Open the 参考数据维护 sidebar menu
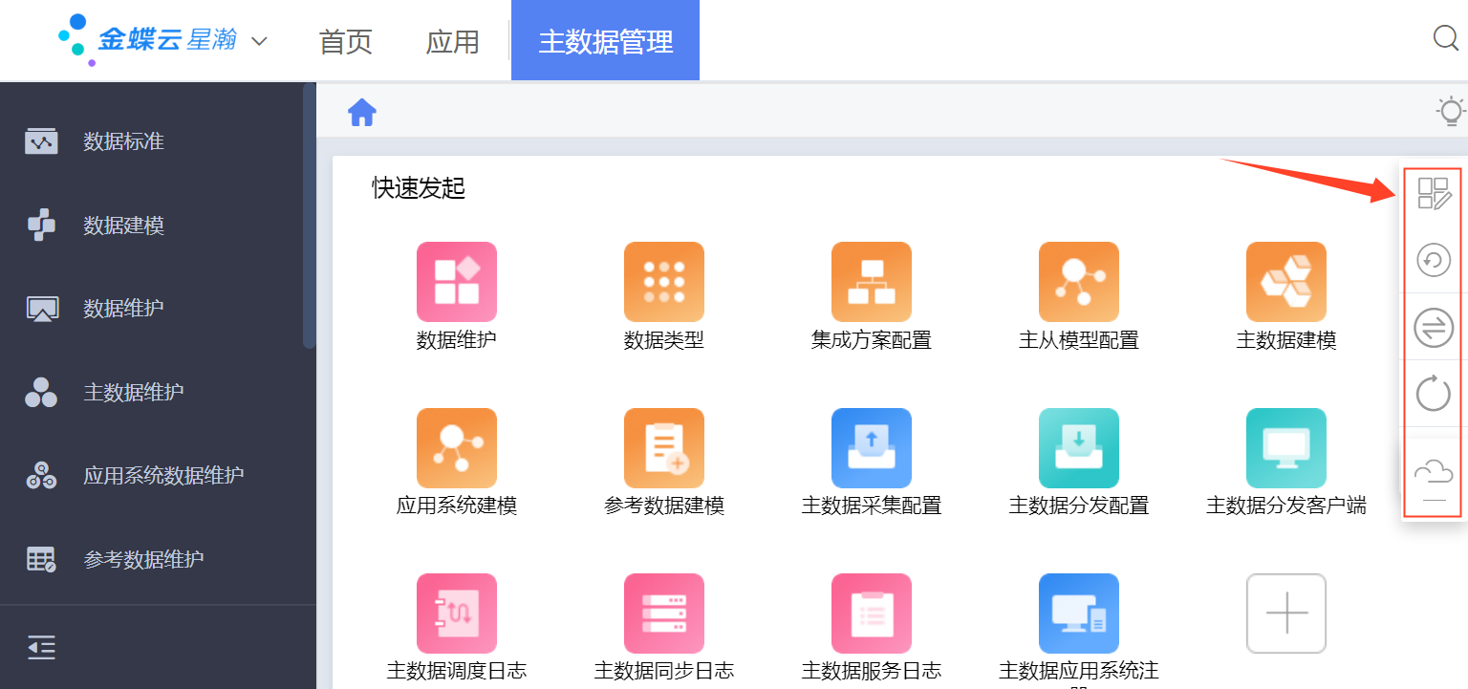The width and height of the screenshot is (1468, 689). (x=158, y=559)
